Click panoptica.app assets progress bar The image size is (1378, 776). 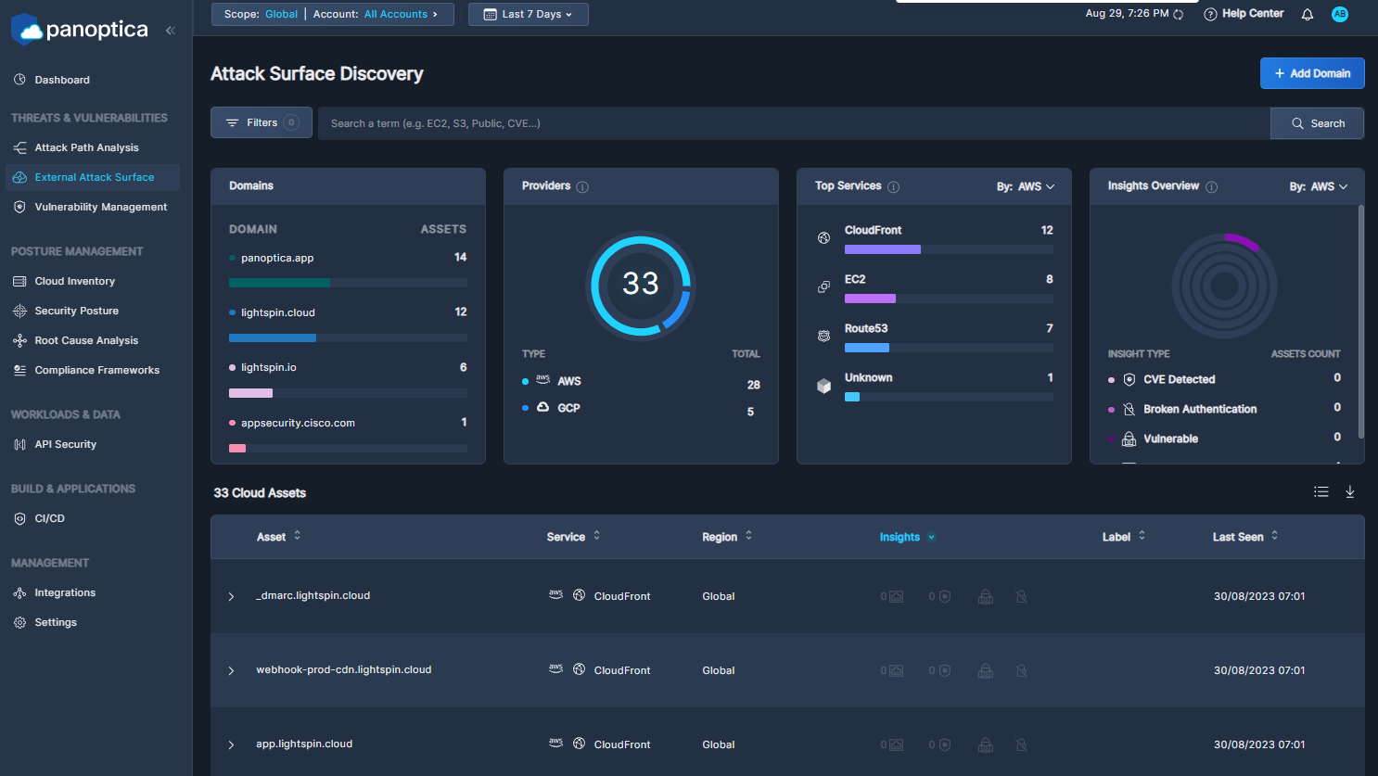point(348,283)
